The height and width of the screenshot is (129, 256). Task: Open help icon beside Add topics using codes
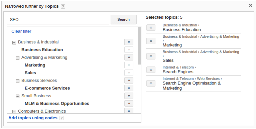[x=61, y=118]
